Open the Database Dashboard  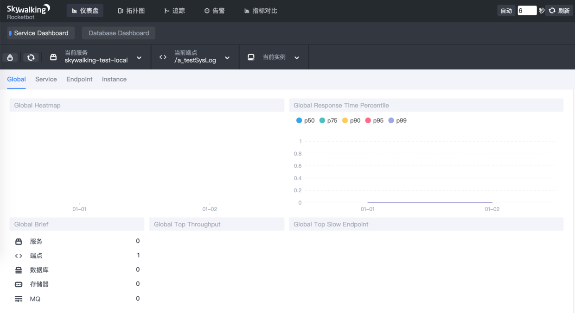119,33
